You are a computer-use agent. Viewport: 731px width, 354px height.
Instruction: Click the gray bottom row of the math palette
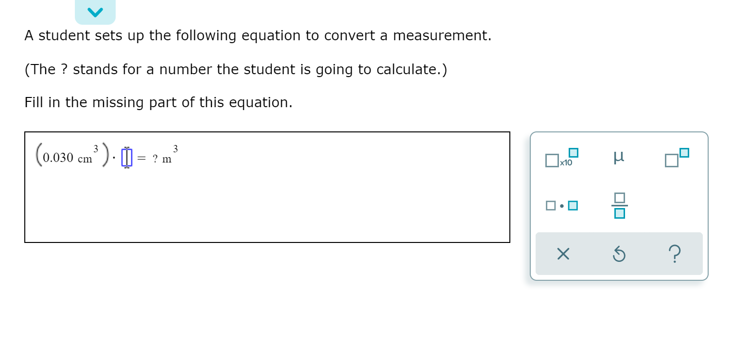point(619,254)
